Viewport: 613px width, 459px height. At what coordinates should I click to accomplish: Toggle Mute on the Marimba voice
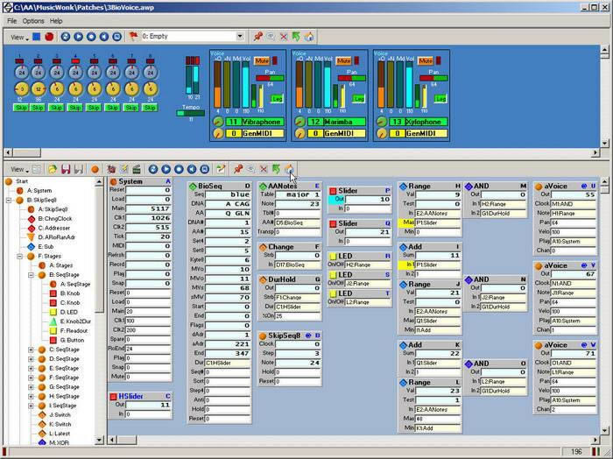[343, 61]
